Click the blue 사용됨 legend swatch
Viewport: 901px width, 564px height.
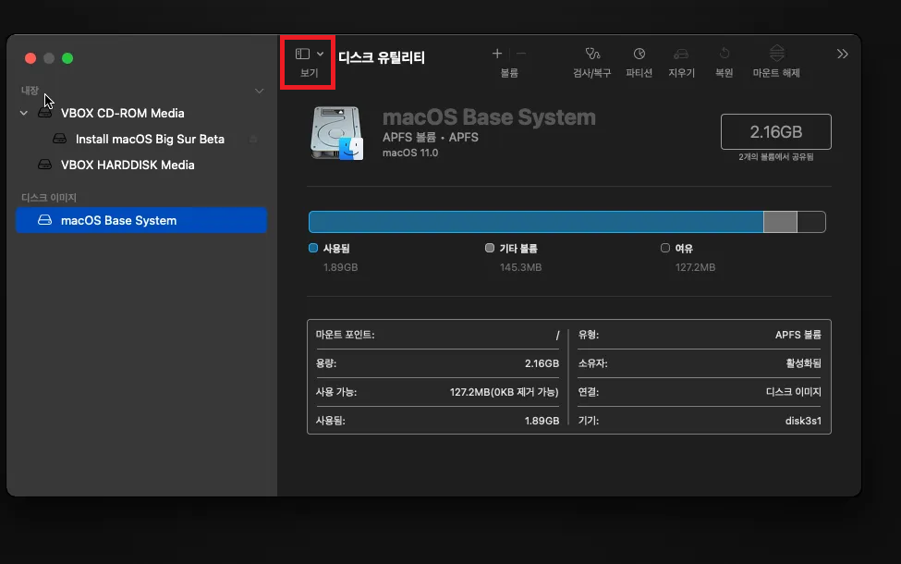313,248
